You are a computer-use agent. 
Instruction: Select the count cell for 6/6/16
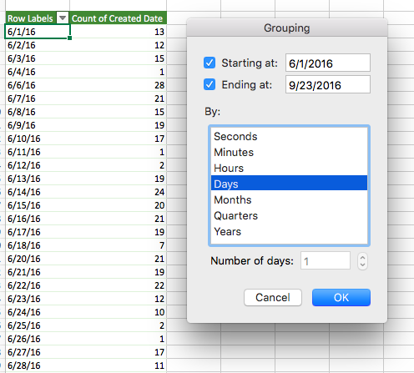pyautogui.click(x=119, y=85)
